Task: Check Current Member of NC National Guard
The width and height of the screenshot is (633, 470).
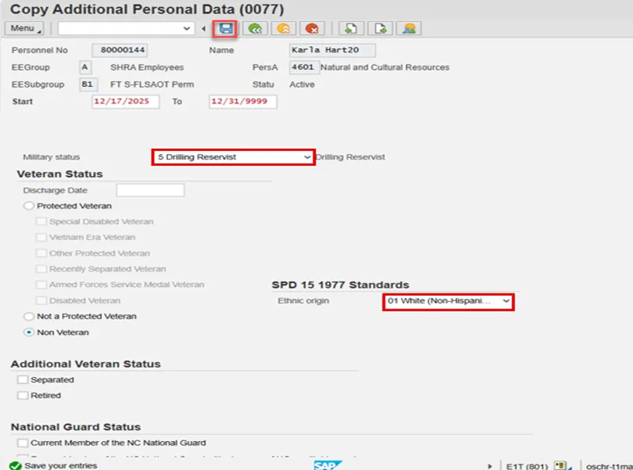Action: (x=23, y=443)
